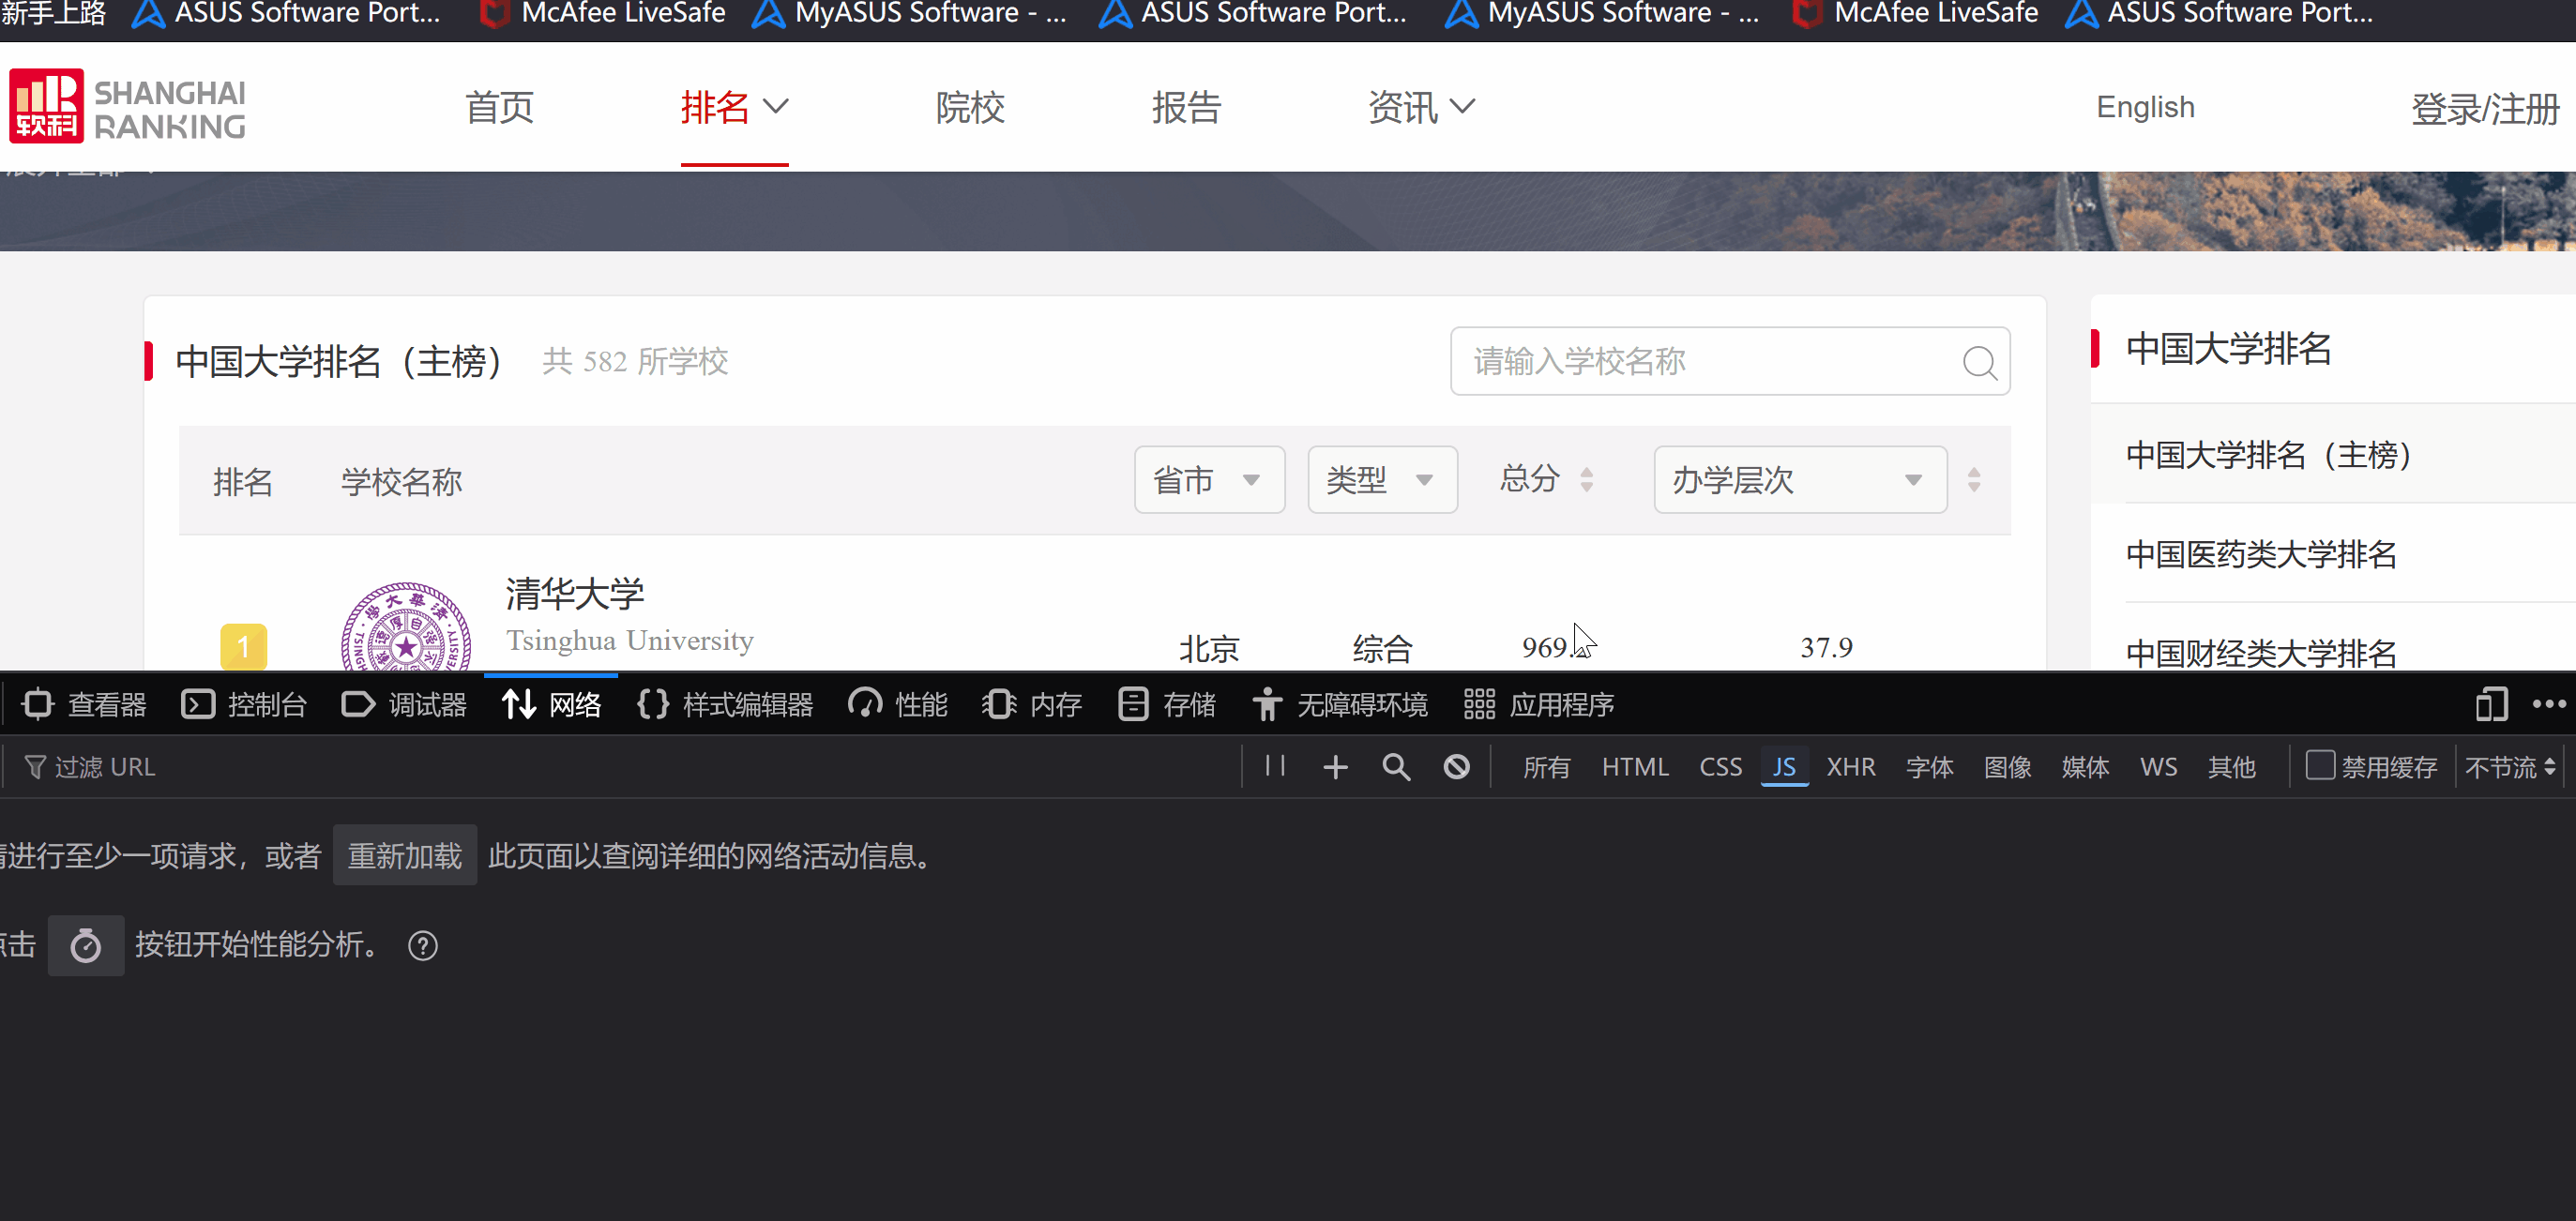Click the school name search magnifier icon
The width and height of the screenshot is (2576, 1221).
point(1979,362)
